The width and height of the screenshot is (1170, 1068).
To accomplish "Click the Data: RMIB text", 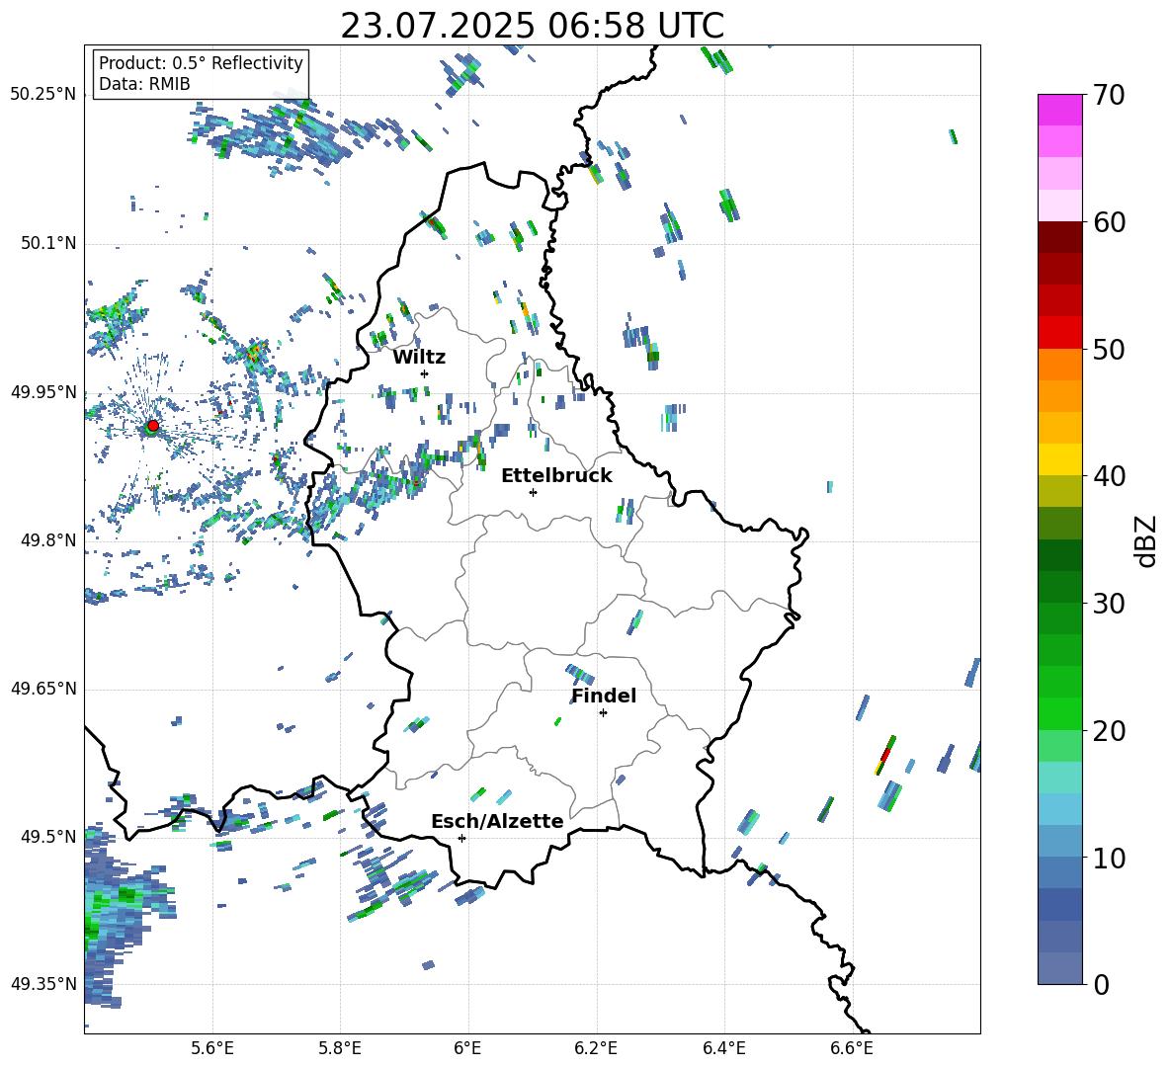I will (x=144, y=84).
